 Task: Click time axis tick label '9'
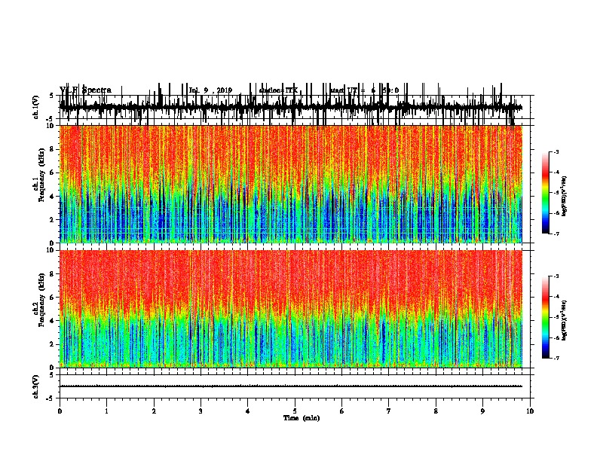tap(482, 411)
